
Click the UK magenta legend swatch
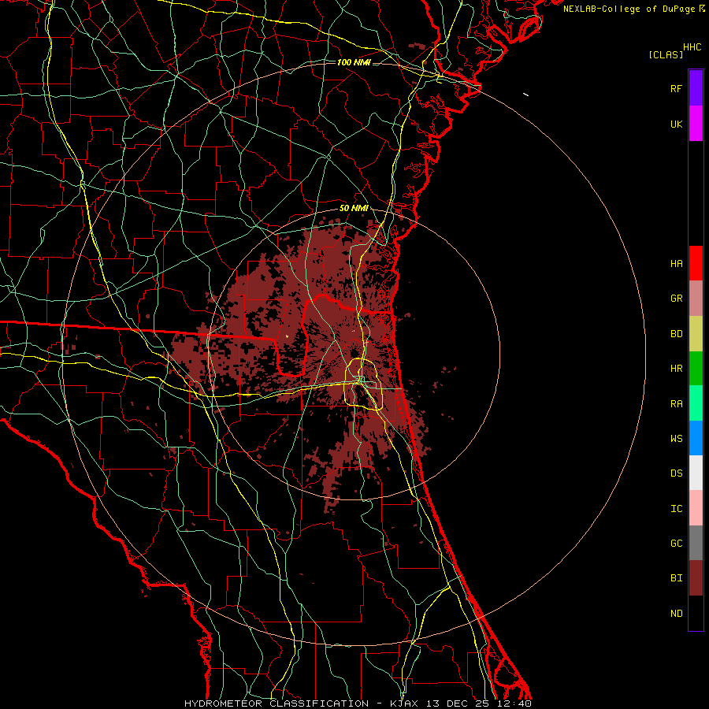click(x=696, y=124)
